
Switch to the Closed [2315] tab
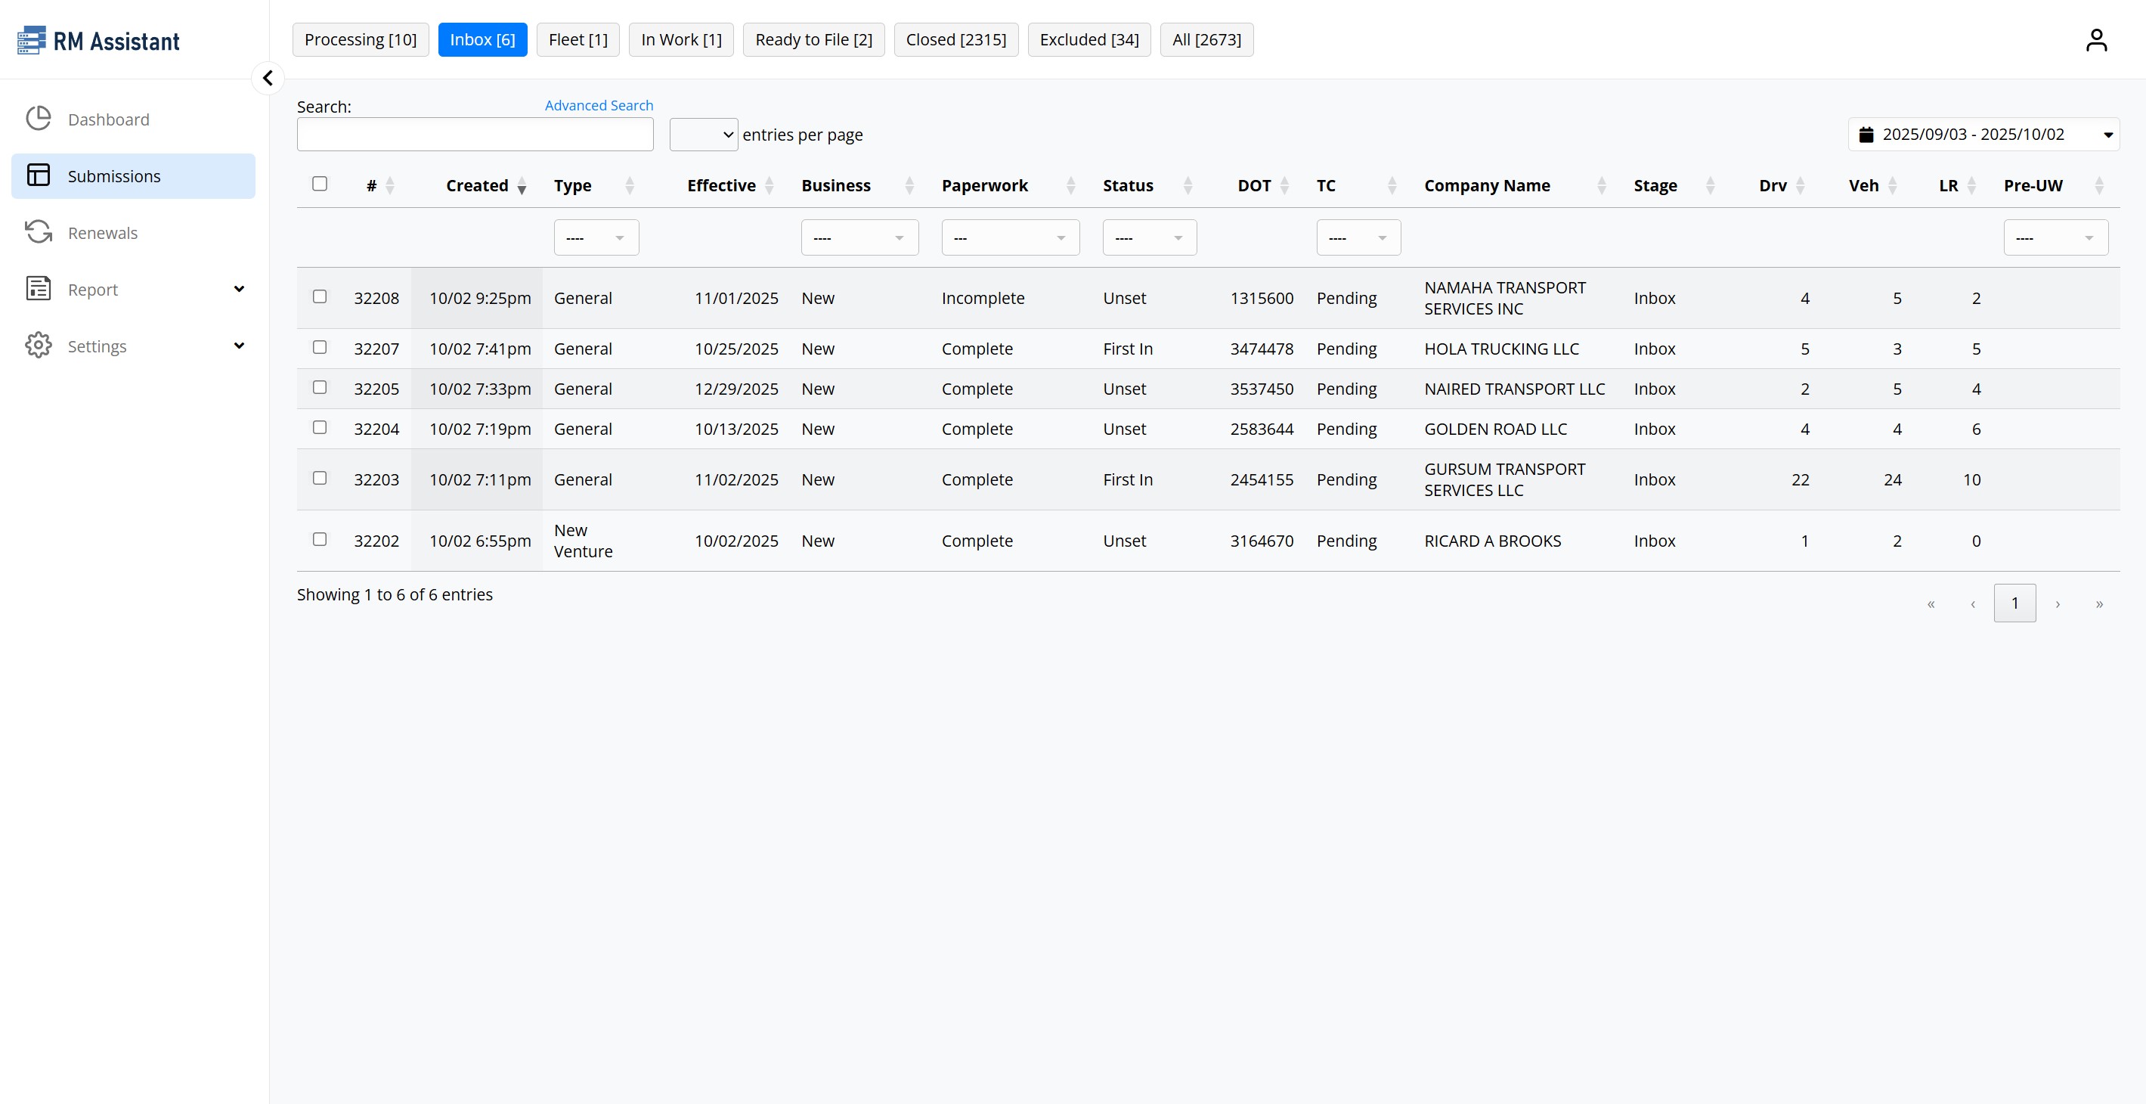[x=955, y=40]
